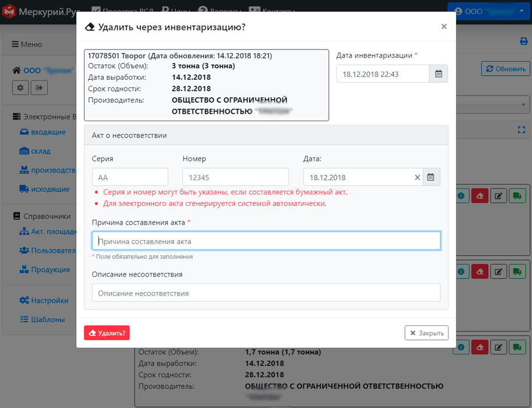Image resolution: width=532 pixels, height=408 pixels.
Task: Open calendar picker for act date
Action: (x=431, y=177)
